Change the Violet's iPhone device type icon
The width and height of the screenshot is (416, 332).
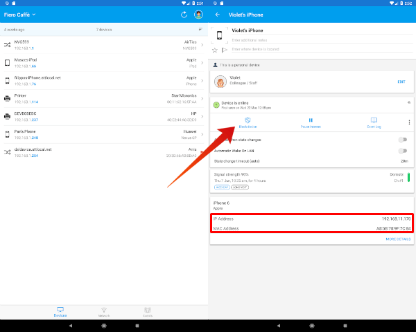(219, 35)
